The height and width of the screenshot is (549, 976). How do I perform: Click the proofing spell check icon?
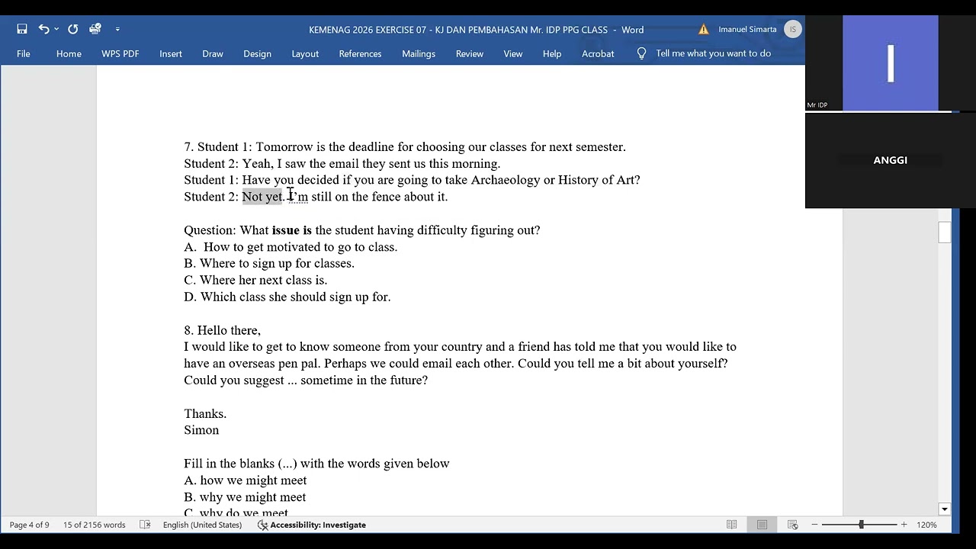[x=145, y=525]
